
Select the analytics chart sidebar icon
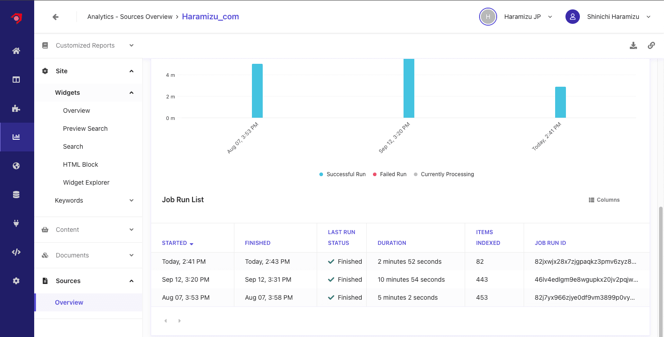(x=16, y=137)
